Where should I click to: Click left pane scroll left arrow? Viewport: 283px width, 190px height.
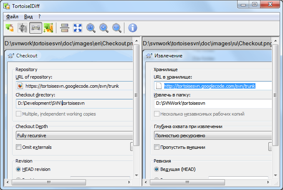tap(8, 182)
